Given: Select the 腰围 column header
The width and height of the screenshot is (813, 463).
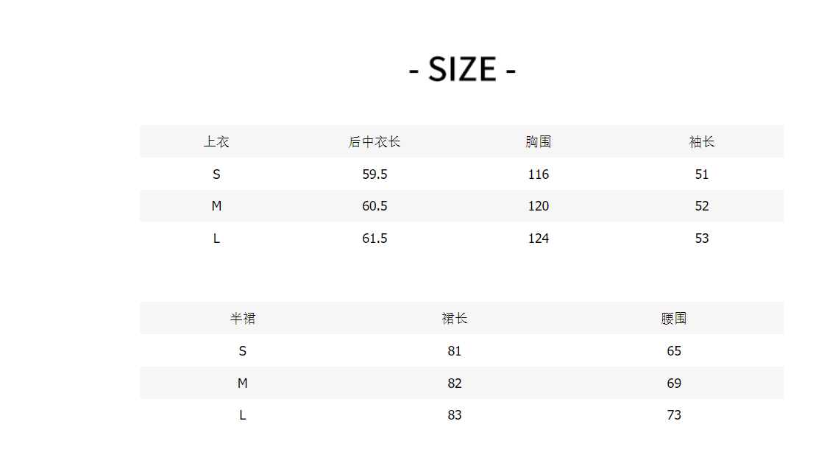Looking at the screenshot, I should pyautogui.click(x=674, y=319).
